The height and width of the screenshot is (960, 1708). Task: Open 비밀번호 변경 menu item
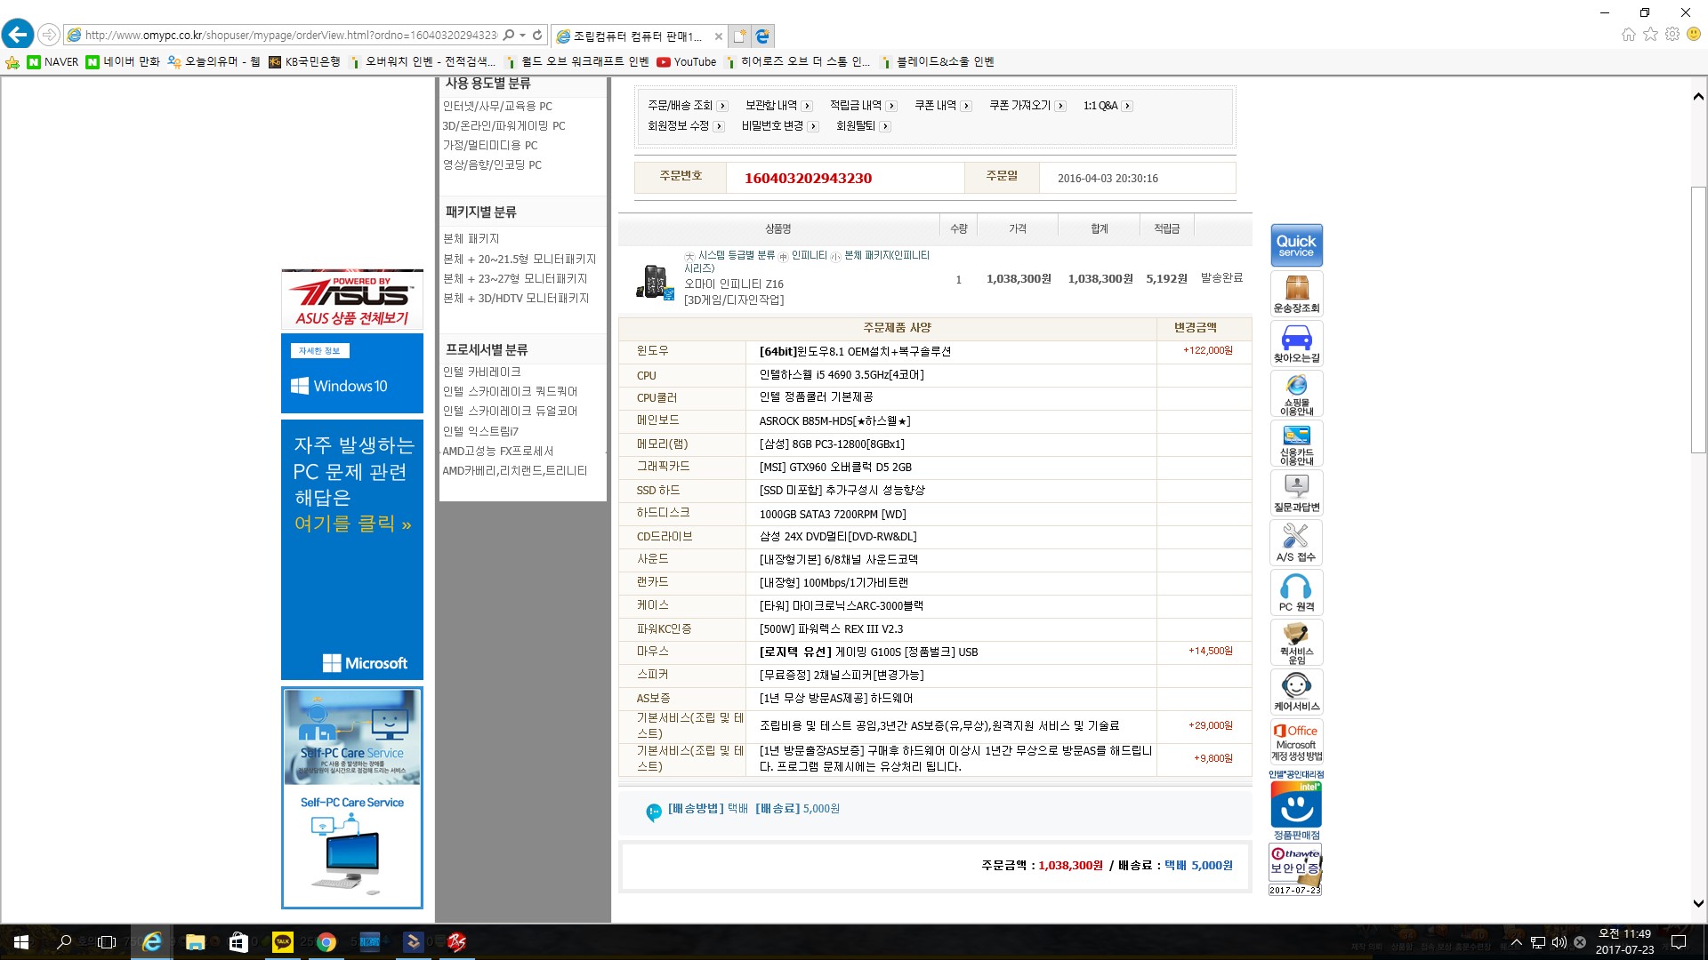779,126
